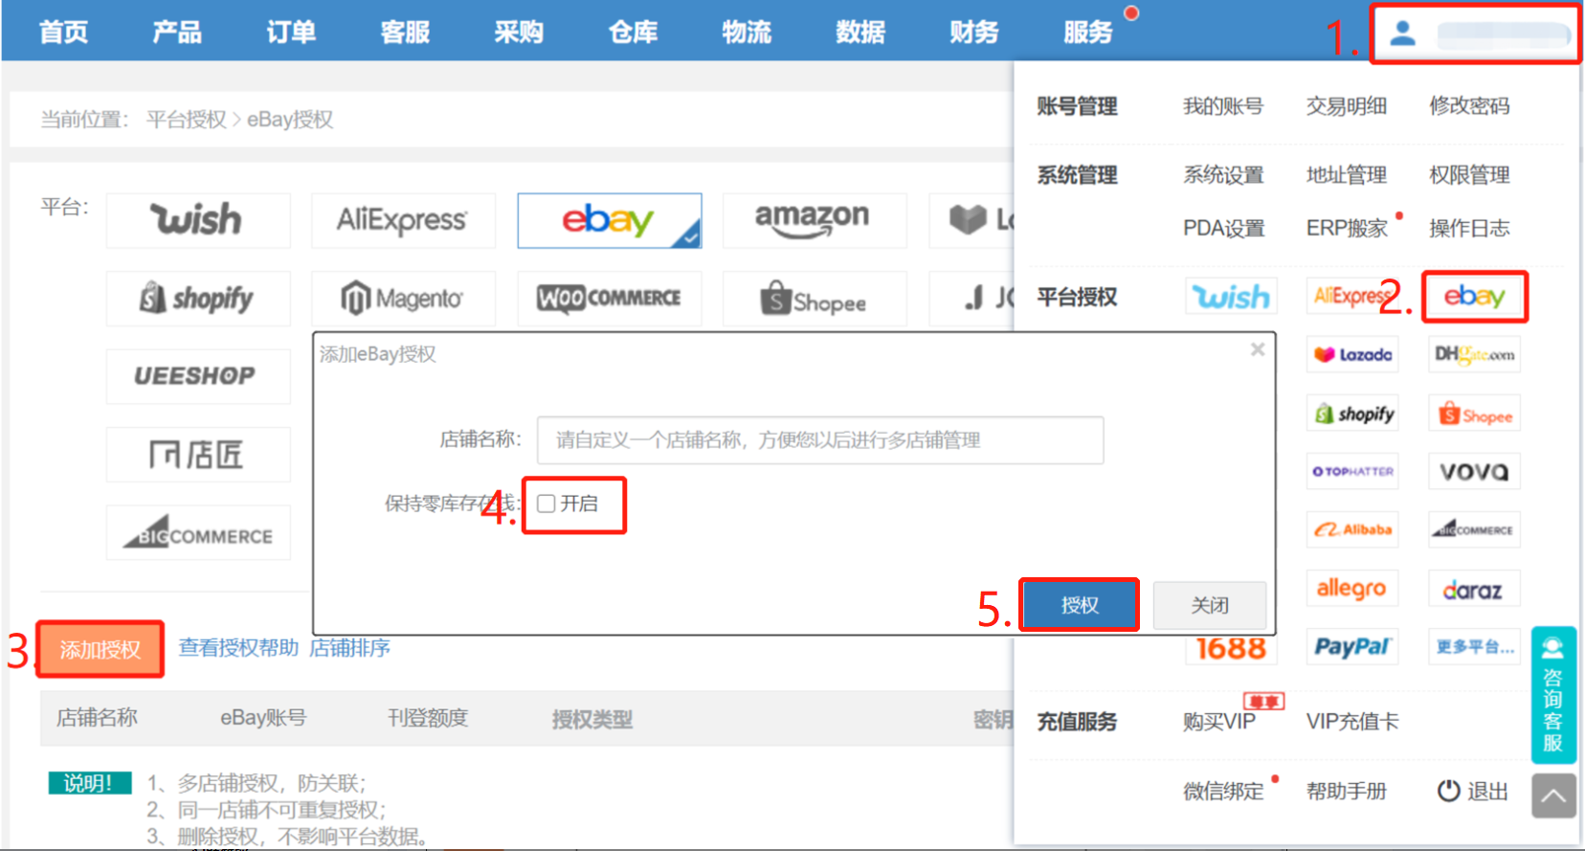Screen dimensions: 1585x851
Task: Open PayPal authorization in dropdown menu
Action: click(x=1351, y=647)
